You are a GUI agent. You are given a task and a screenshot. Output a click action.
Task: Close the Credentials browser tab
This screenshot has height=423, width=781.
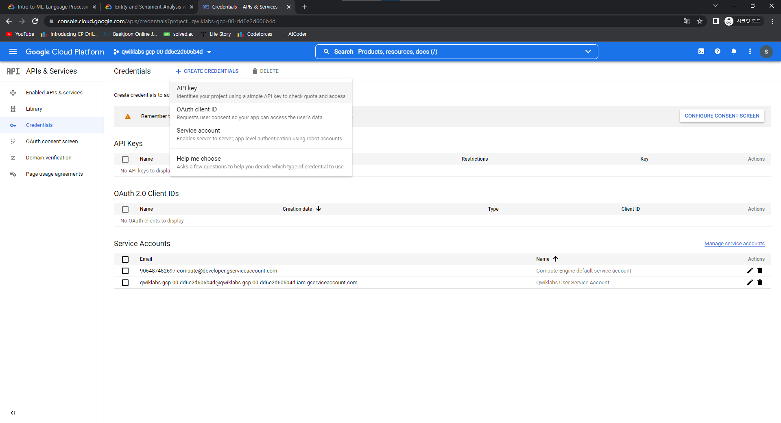[x=289, y=7]
